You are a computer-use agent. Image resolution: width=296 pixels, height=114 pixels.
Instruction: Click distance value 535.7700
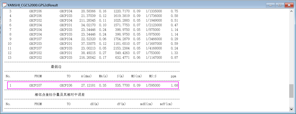click(x=122, y=85)
